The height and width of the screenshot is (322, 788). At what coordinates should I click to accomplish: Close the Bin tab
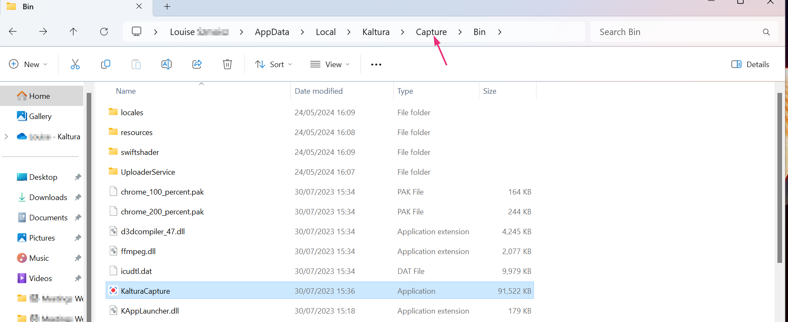coord(139,6)
